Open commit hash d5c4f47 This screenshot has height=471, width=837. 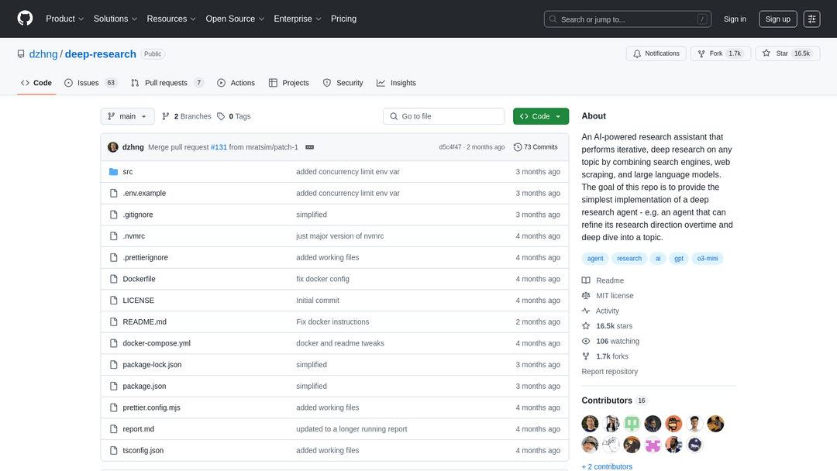(450, 147)
